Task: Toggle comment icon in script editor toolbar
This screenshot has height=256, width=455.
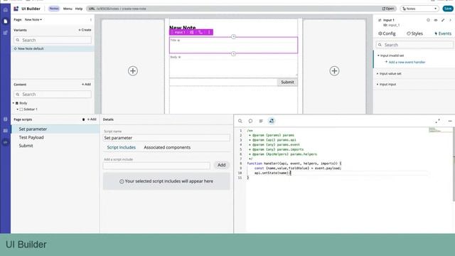Action: pyautogui.click(x=250, y=121)
